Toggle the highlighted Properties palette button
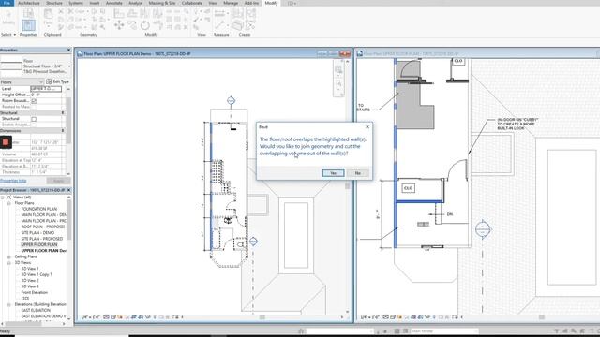The image size is (600, 337). click(28, 25)
